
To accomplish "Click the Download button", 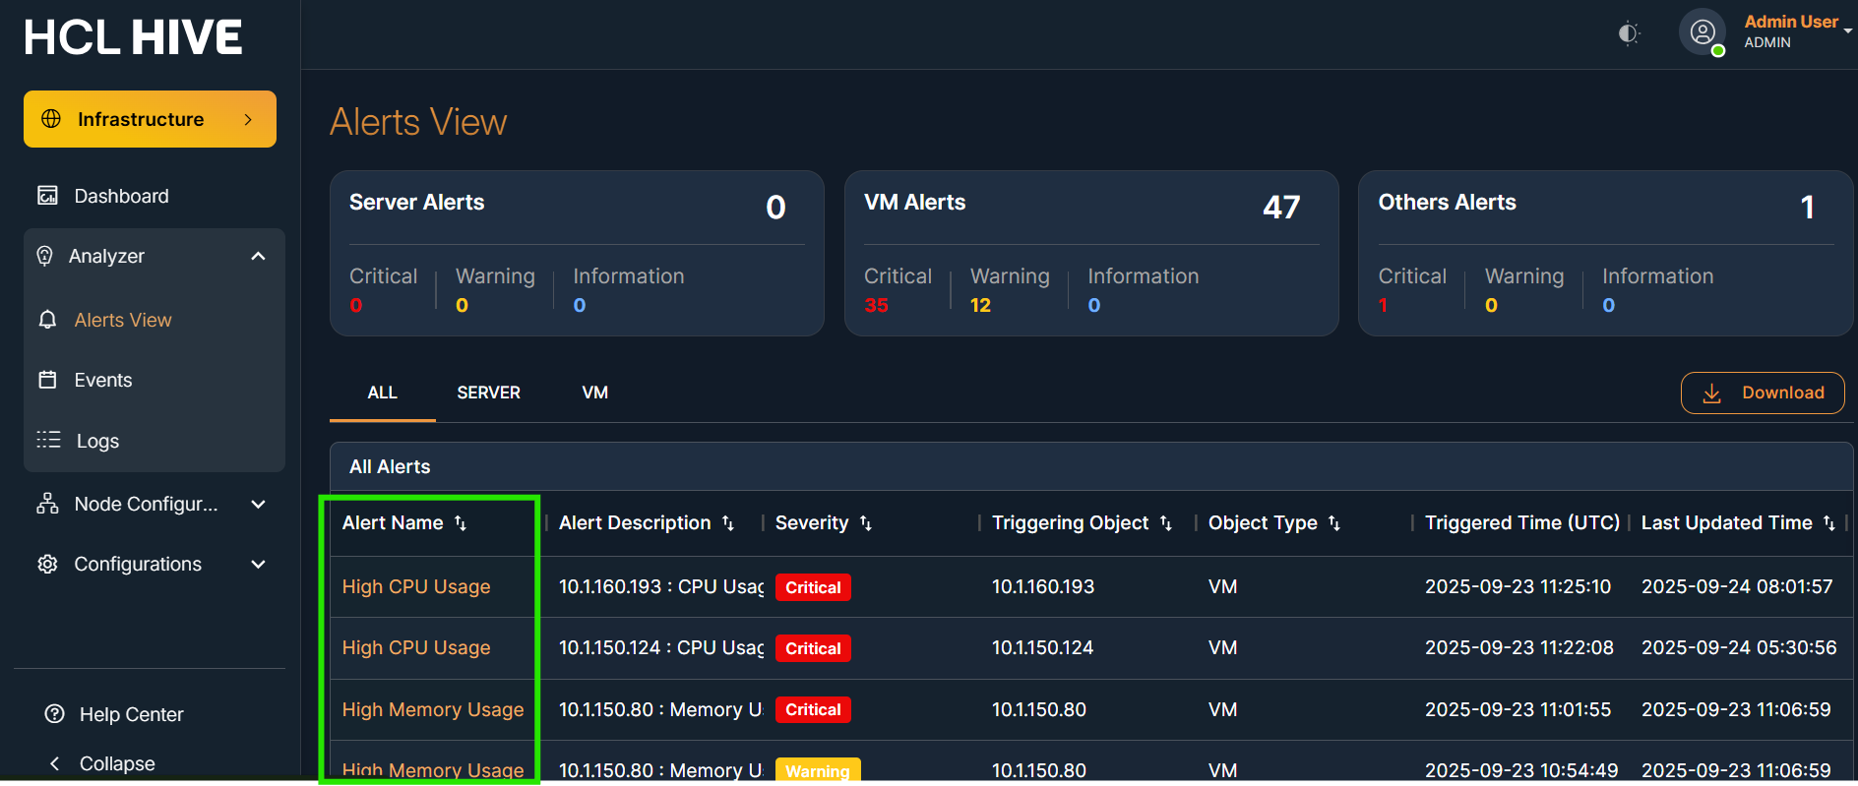I will pos(1762,393).
